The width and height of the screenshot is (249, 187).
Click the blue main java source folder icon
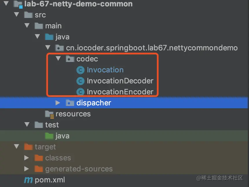[49, 37]
